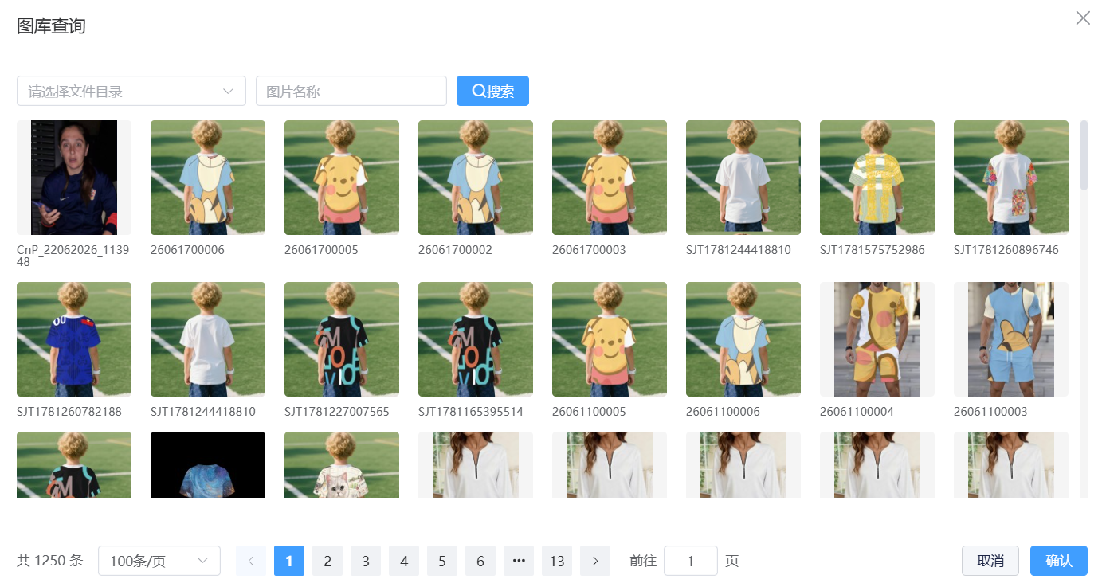This screenshot has height=587, width=1102.
Task: Jump to page 4 in pagination
Action: click(x=404, y=561)
